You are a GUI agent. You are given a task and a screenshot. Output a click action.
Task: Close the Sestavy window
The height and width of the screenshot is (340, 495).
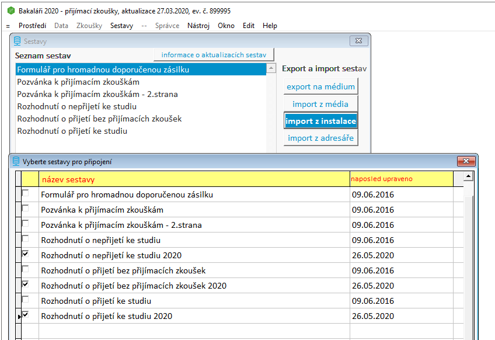pos(358,41)
